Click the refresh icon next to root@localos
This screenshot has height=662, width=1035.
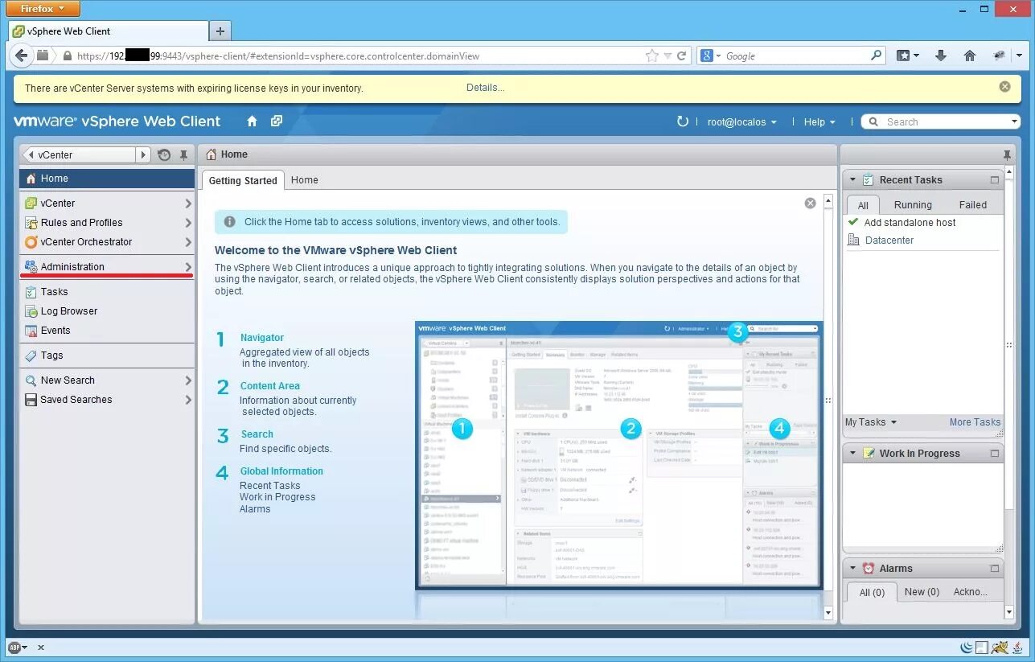click(x=683, y=121)
